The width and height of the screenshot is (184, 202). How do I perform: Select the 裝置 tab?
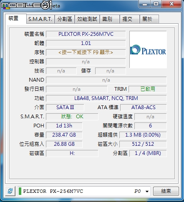pyautogui.click(x=15, y=18)
